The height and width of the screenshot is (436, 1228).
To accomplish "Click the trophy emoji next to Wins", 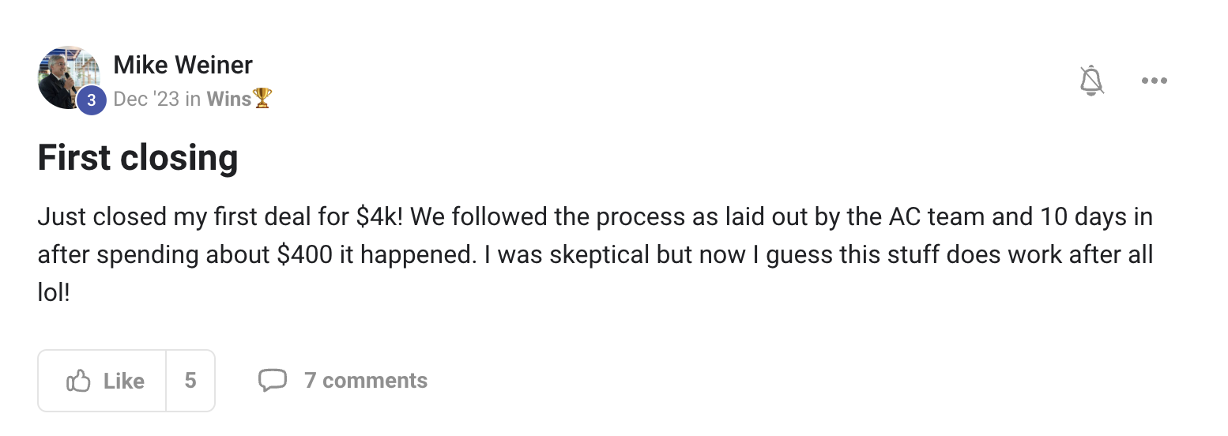I will pos(262,99).
